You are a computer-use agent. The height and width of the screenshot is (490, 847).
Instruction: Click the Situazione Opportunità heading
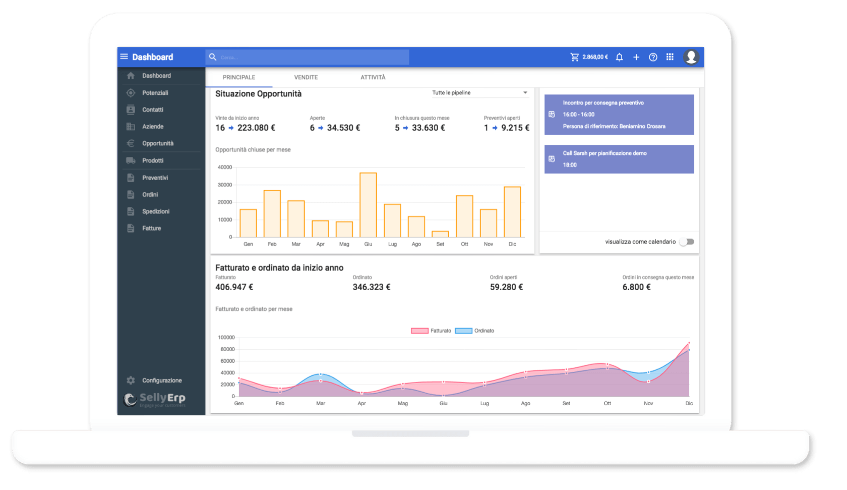coord(258,94)
